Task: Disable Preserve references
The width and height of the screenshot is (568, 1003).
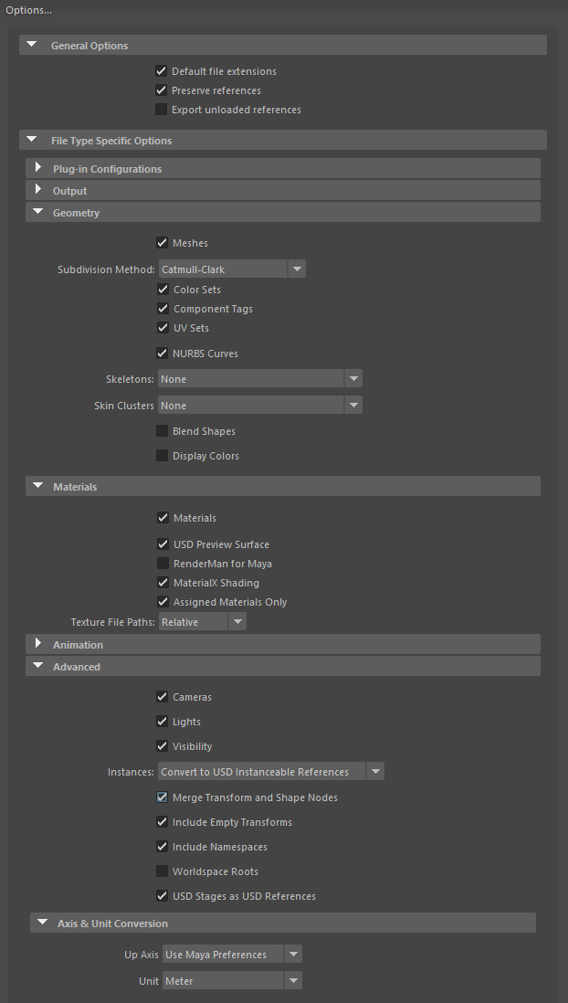Action: click(161, 90)
